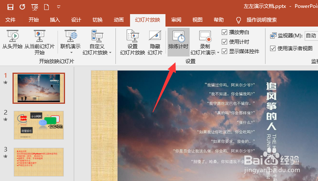This screenshot has height=181, width=318.
Task: Click the animation star under slide 3
Action: (5, 157)
